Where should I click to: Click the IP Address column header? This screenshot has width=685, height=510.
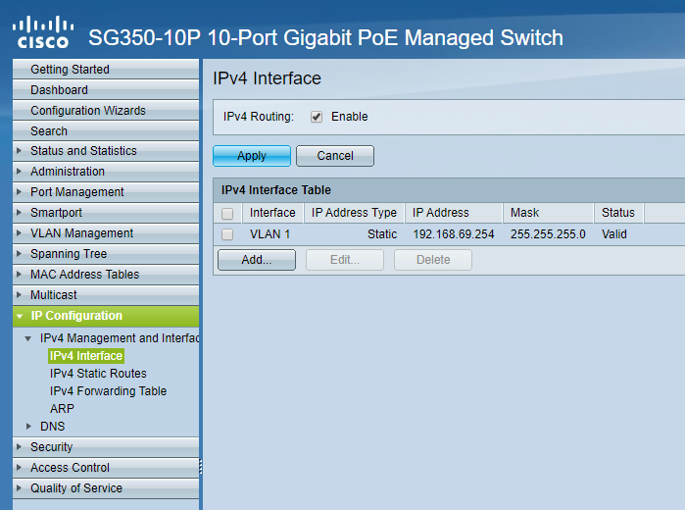tap(454, 213)
